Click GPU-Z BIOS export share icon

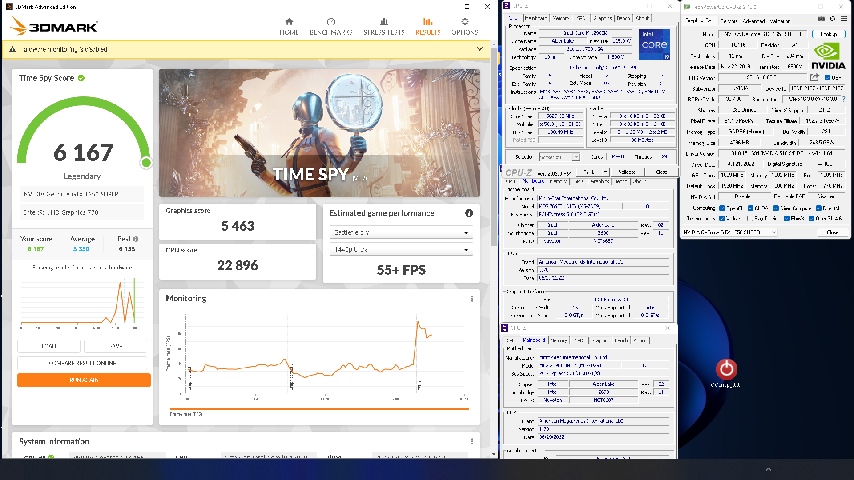[814, 77]
